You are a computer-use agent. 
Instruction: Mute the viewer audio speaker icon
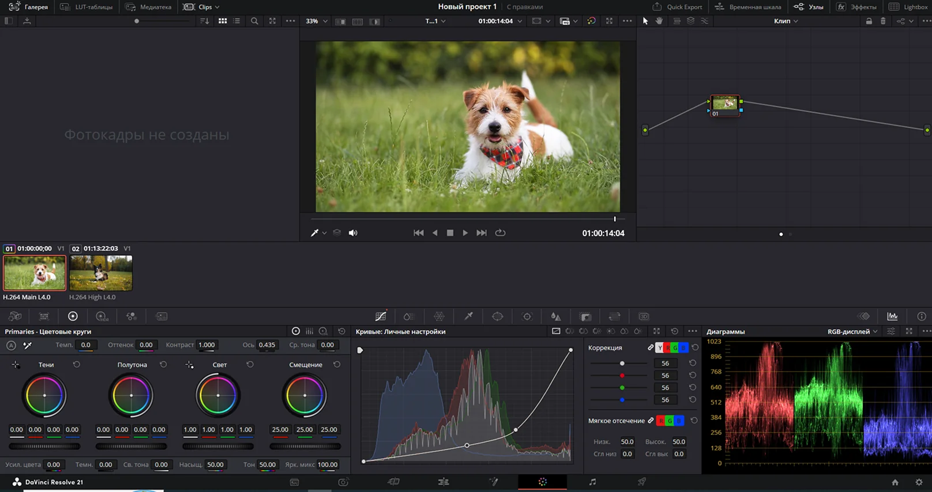tap(353, 233)
